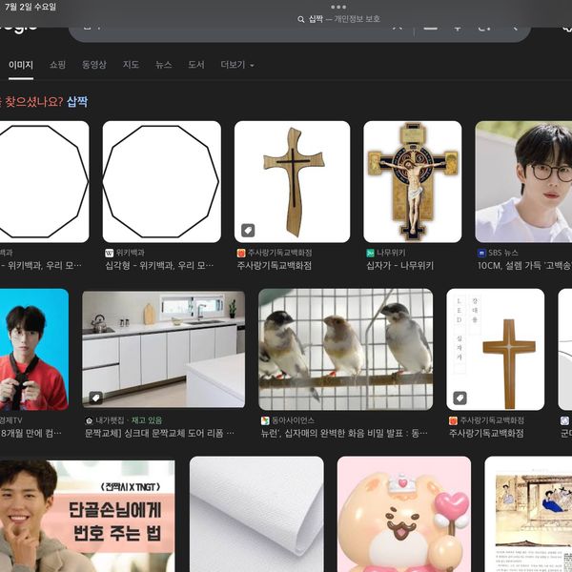The width and height of the screenshot is (572, 572).
Task: Switch to the 쇼핑 tab
Action: 57,65
